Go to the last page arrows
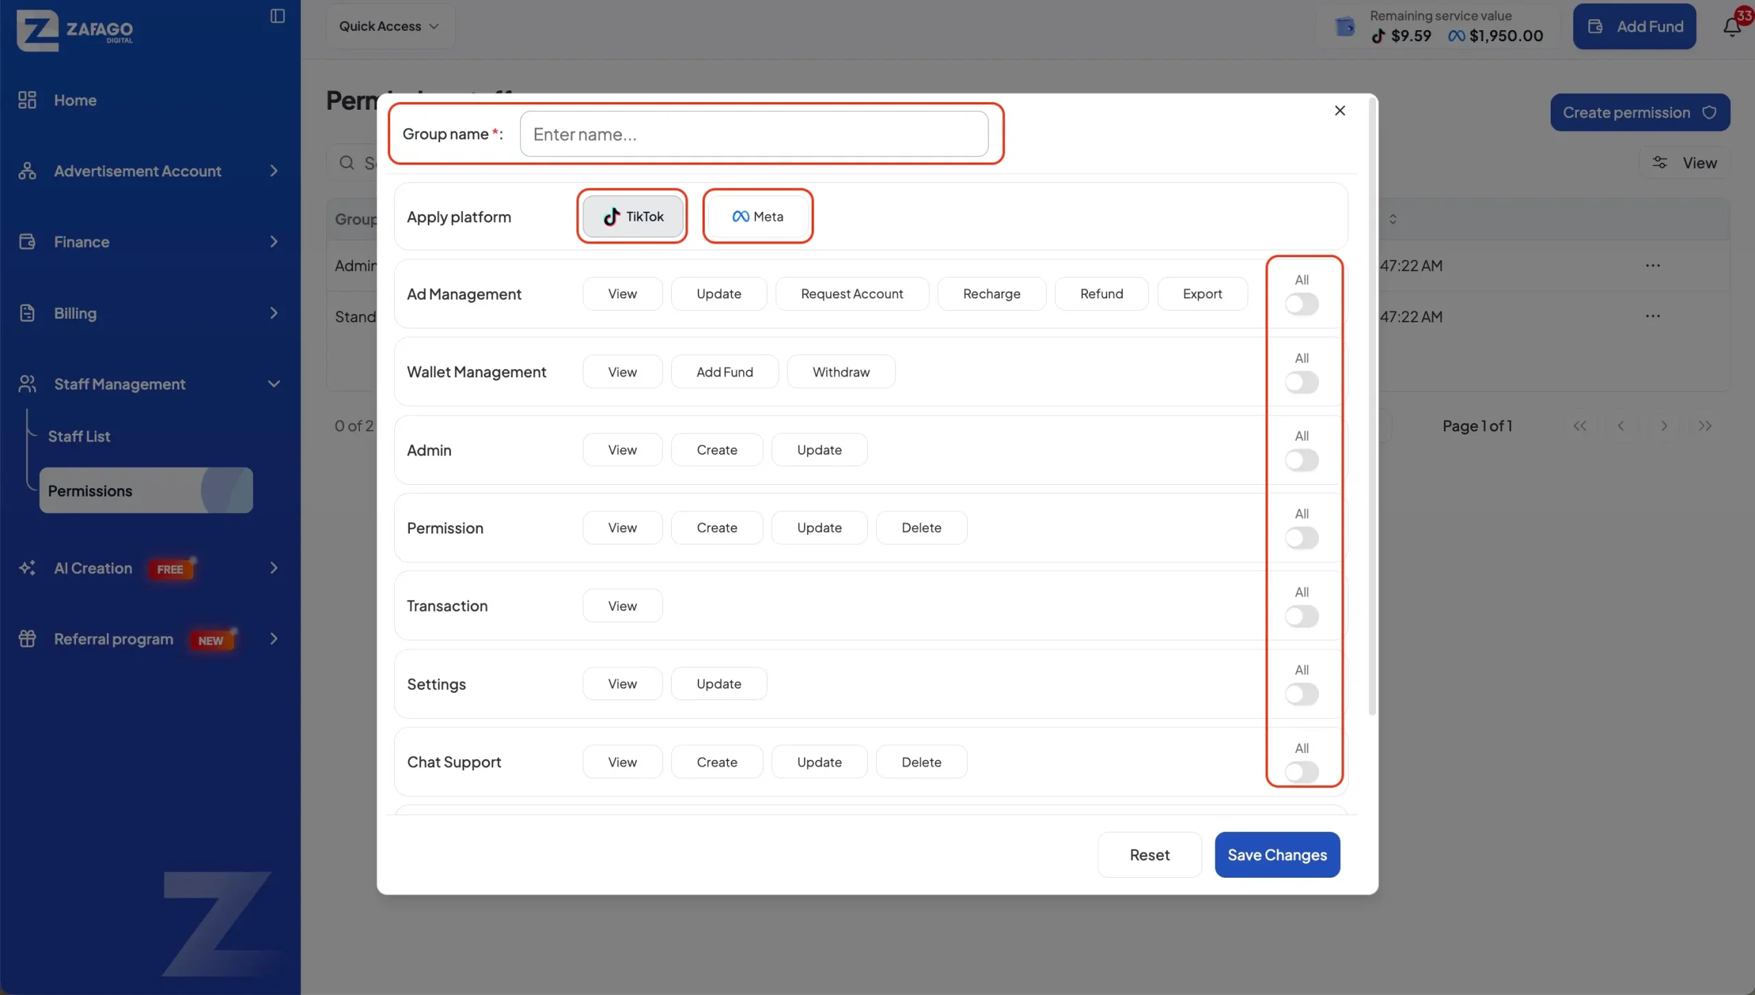 point(1705,426)
